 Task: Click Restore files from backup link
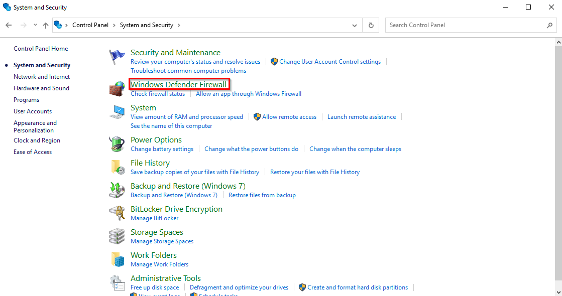[x=262, y=195]
